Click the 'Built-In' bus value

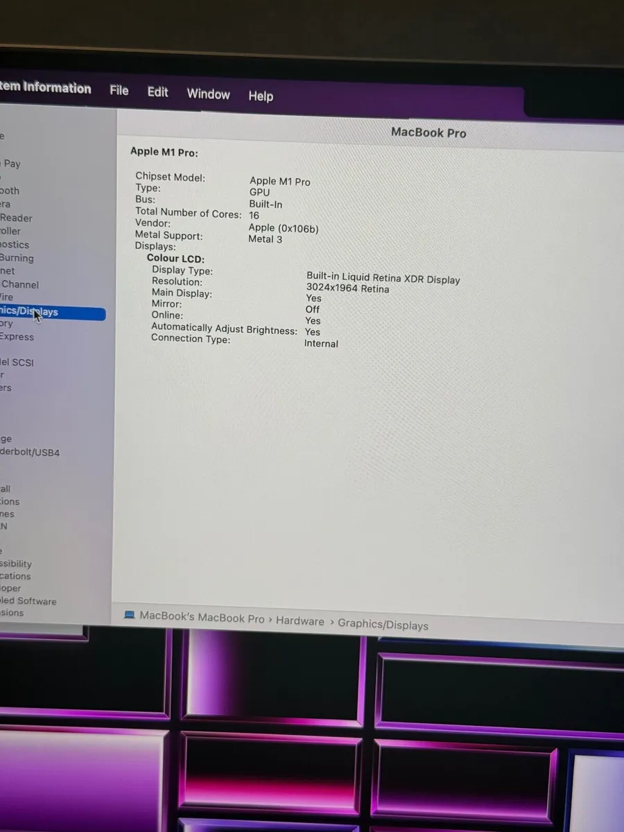point(266,204)
